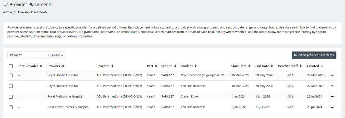Click practice staff badge in Roy Stevenson row
Image resolution: width=345 pixels, height=118 pixels.
[290, 75]
